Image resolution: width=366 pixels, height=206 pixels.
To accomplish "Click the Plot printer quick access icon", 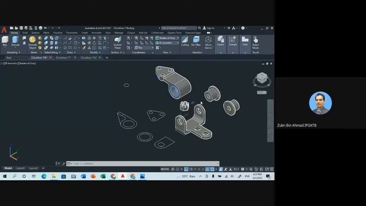I will click(41, 28).
